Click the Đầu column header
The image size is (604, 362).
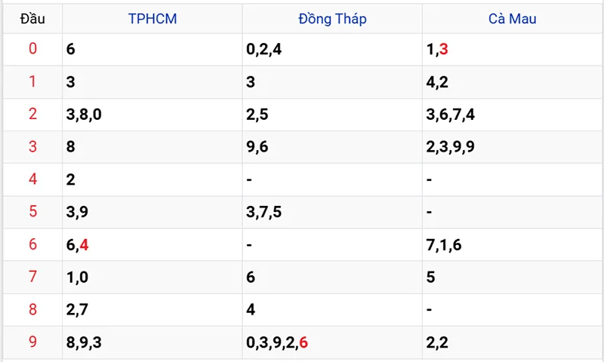pyautogui.click(x=32, y=19)
